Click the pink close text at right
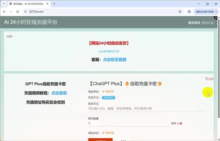Image resolution: width=220 pixels, height=141 pixels. pyautogui.click(x=209, y=78)
